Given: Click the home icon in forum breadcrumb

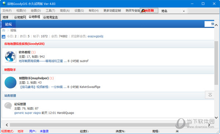Looking at the screenshot, I should pos(4,30).
